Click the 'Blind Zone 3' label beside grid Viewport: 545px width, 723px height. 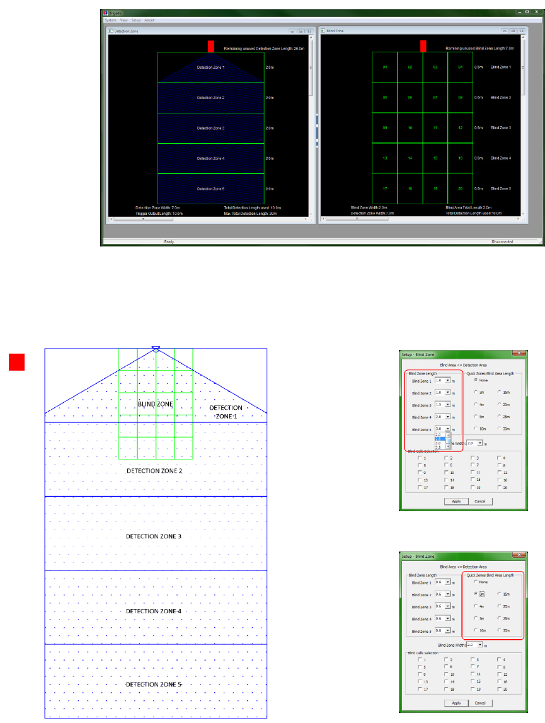coord(501,128)
